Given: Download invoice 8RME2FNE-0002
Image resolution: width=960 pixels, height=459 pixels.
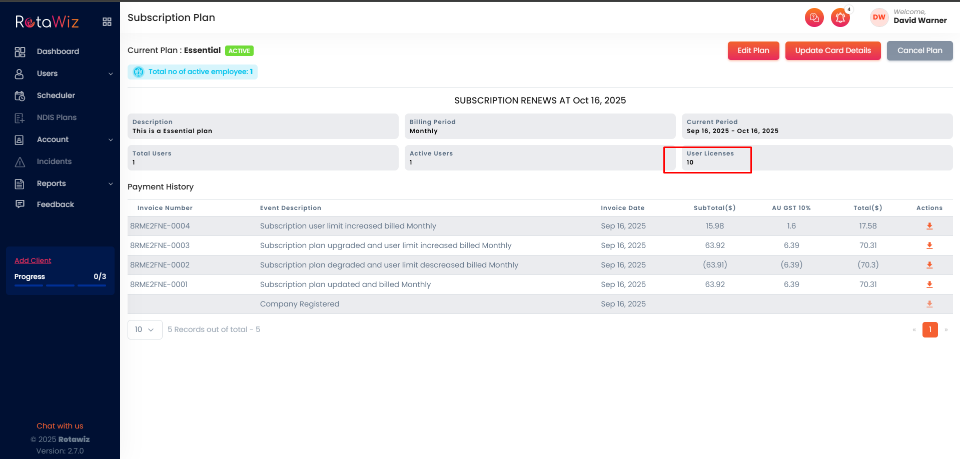Looking at the screenshot, I should (x=929, y=265).
